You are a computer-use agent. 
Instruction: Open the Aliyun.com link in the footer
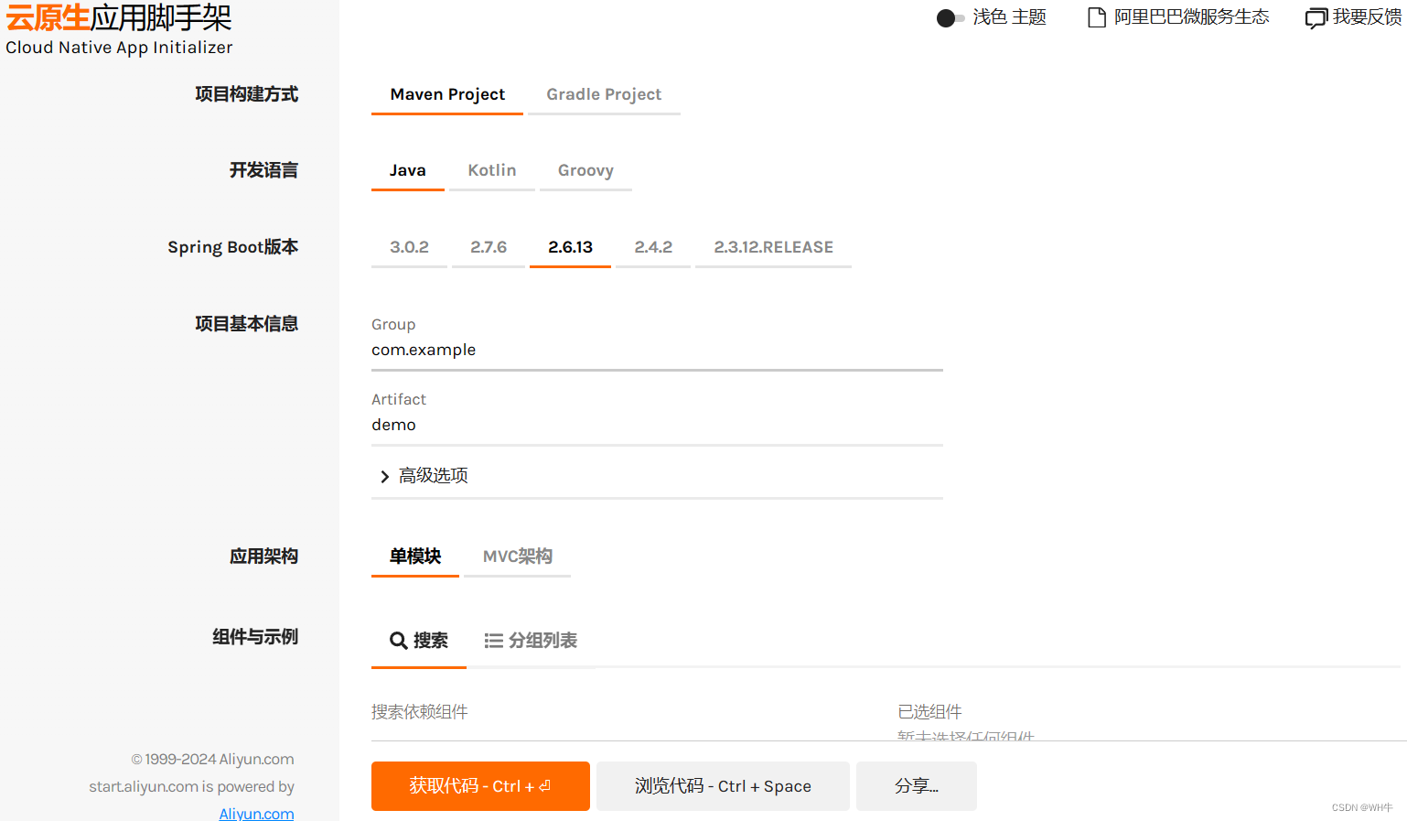[256, 814]
